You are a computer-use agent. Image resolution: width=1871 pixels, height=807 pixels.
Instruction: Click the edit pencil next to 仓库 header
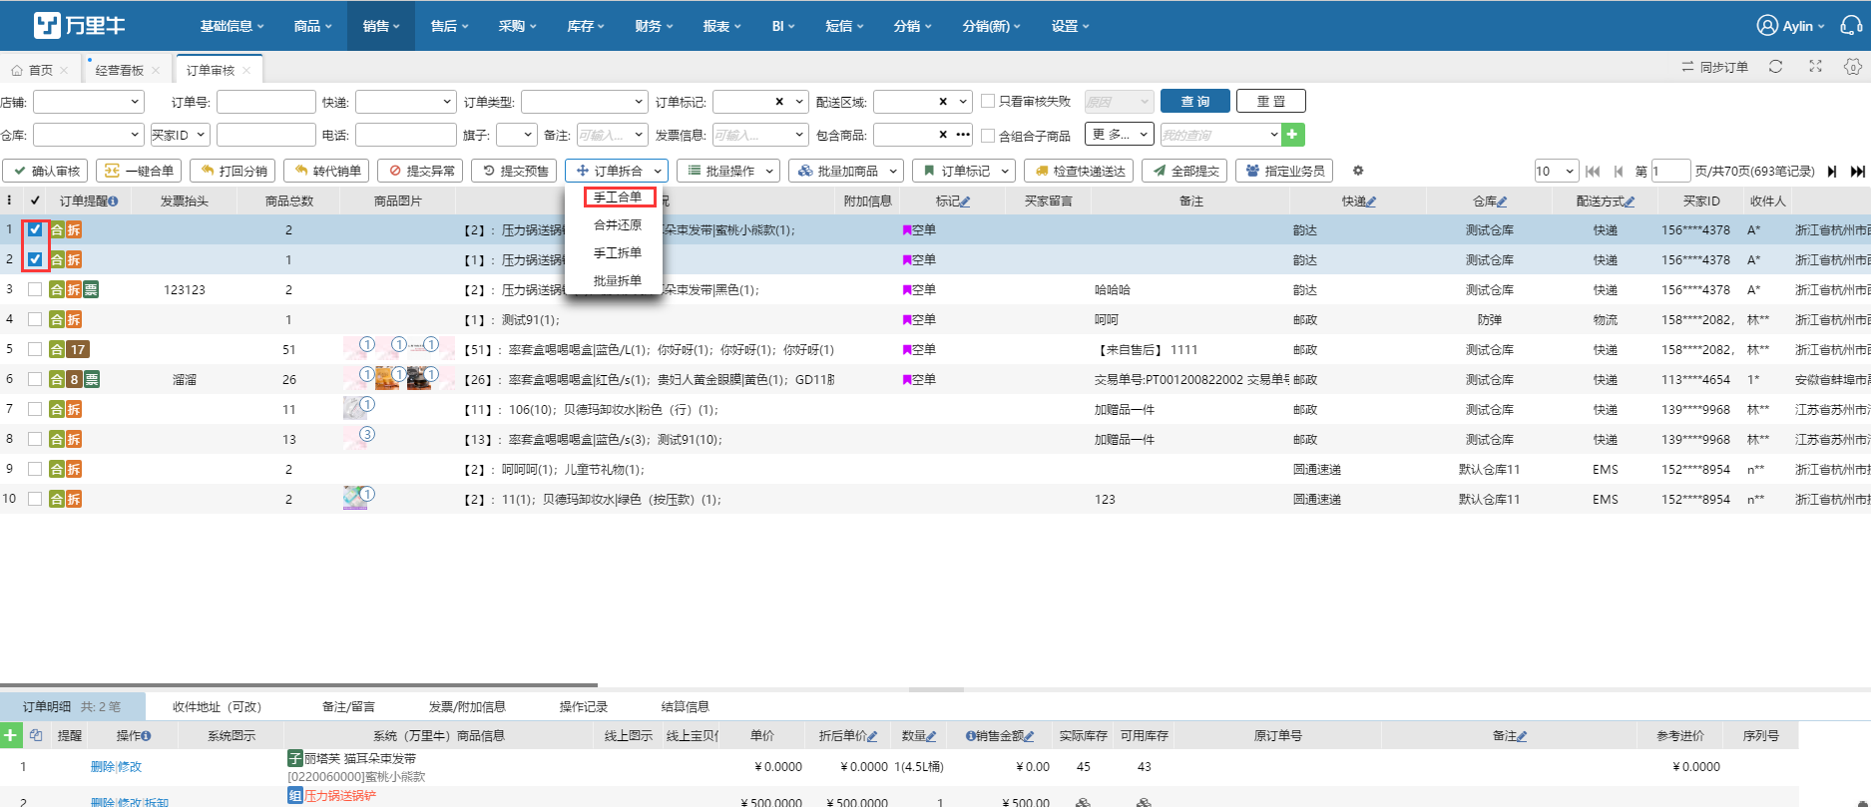tap(1503, 202)
